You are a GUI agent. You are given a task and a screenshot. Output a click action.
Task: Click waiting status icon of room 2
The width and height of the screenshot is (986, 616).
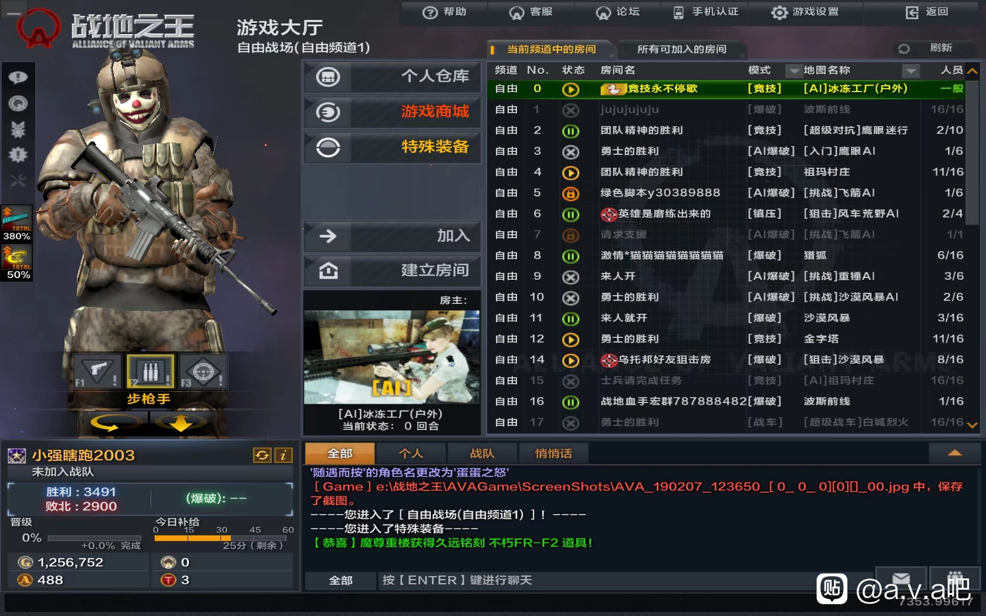tap(570, 131)
